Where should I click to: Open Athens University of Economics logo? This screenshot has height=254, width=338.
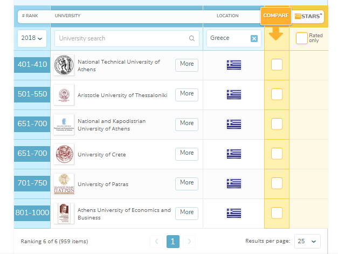click(x=64, y=214)
